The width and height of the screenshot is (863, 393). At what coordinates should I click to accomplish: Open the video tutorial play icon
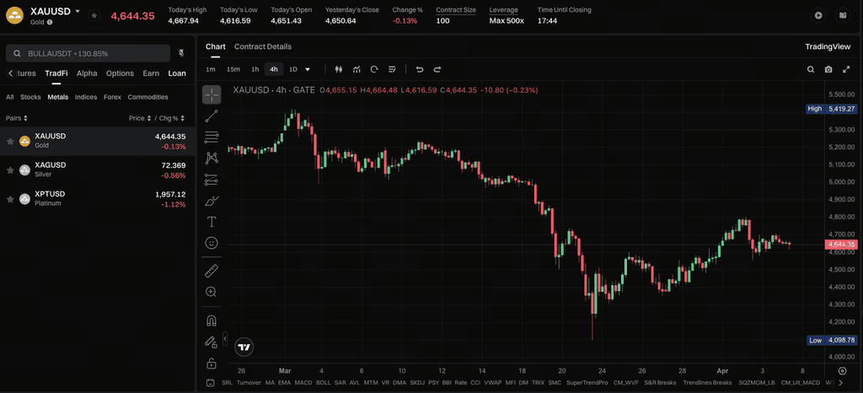(x=818, y=15)
